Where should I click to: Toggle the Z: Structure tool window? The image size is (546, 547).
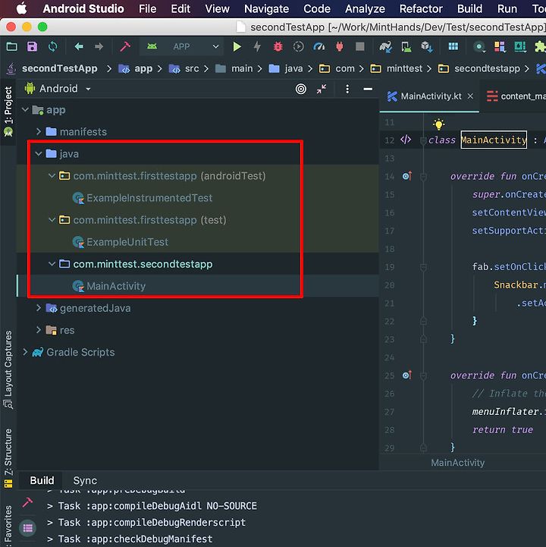8,457
